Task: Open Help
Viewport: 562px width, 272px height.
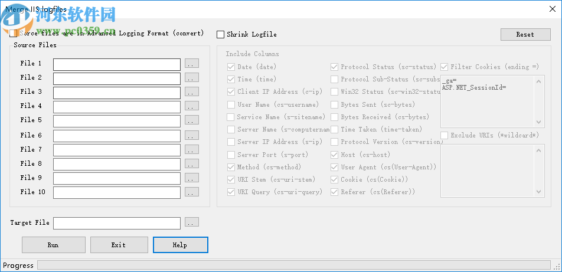Action: point(181,245)
